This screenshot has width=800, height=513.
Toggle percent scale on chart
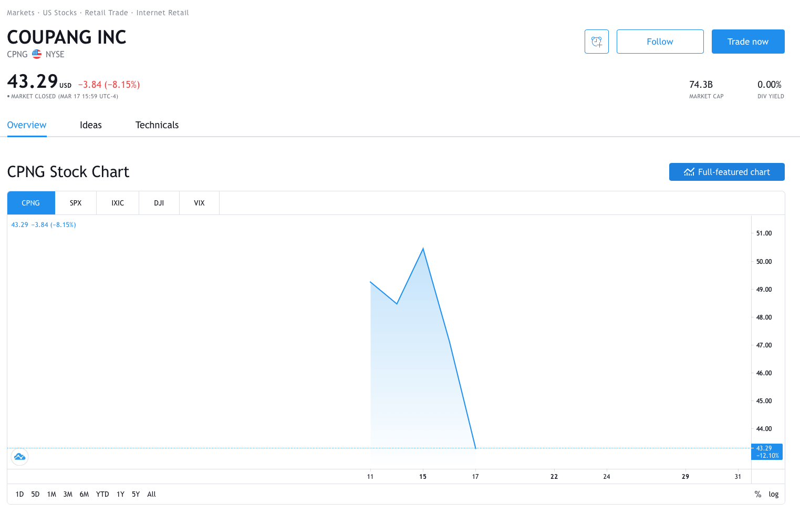pyautogui.click(x=758, y=494)
